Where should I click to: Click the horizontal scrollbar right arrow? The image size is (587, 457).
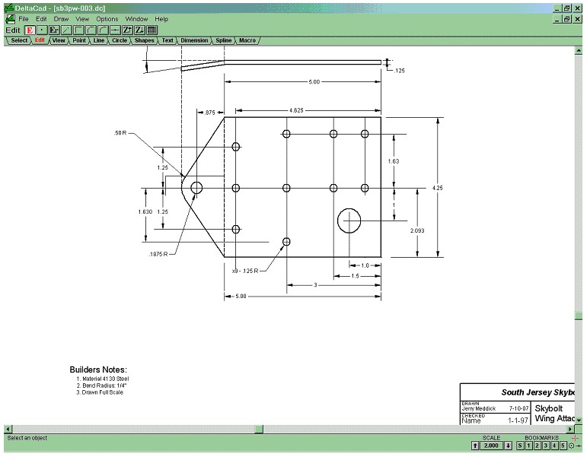click(x=570, y=429)
